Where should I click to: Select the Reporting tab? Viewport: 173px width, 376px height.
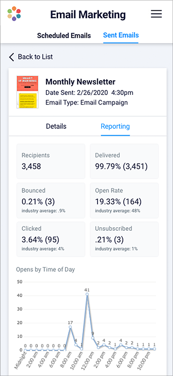coord(115,126)
